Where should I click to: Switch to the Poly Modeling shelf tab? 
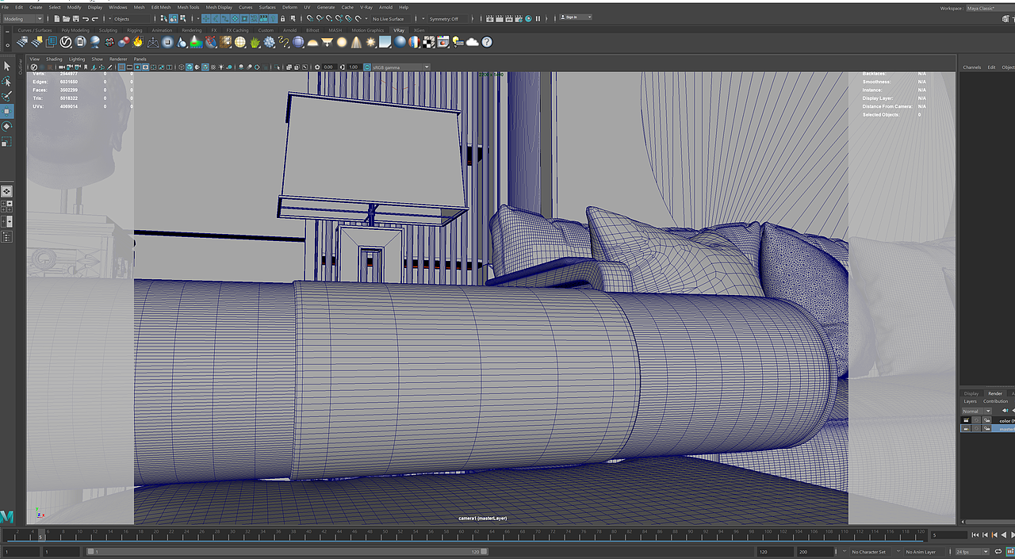(75, 30)
